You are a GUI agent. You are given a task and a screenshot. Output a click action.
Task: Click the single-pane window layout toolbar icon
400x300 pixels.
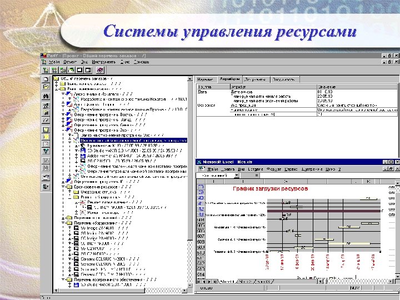click(80, 70)
